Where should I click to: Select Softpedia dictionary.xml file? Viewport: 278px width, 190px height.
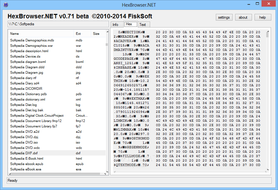[57, 99]
